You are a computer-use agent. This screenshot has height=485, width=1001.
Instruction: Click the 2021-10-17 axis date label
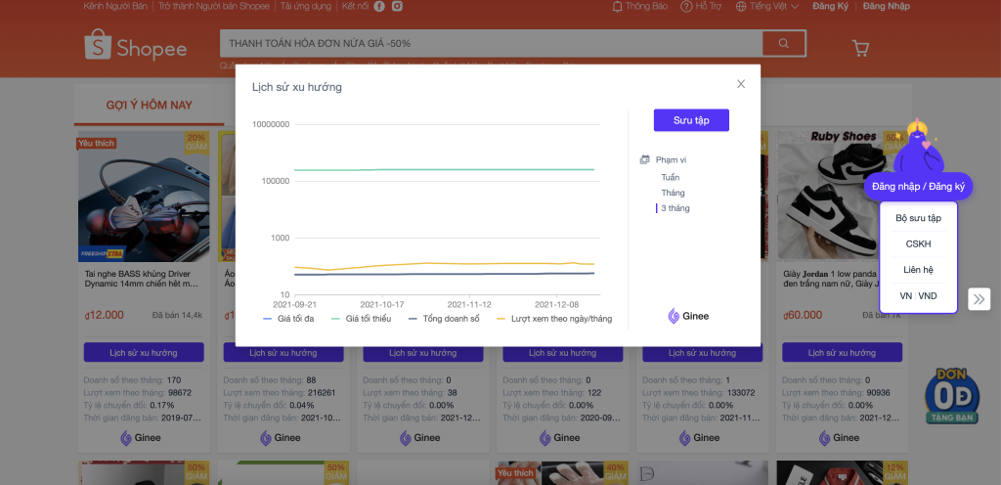(382, 304)
